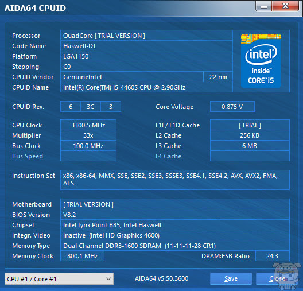The image size is (303, 291).
Task: Click the CPUID Rev. value 6
Action: coord(71,107)
